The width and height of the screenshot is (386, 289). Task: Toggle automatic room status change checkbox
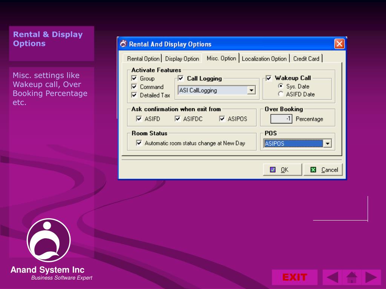pyautogui.click(x=139, y=143)
